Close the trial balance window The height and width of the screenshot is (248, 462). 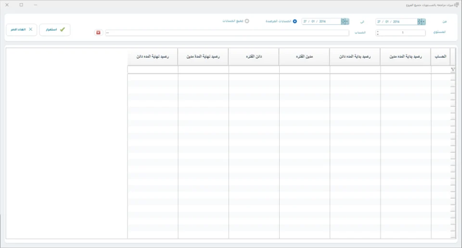[x=7, y=5]
